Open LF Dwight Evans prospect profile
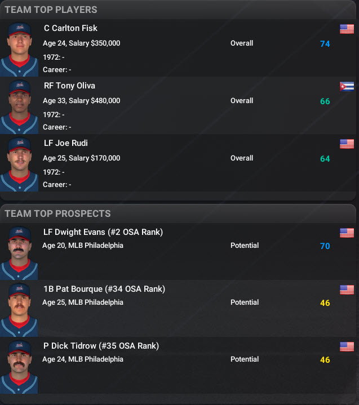 coord(103,232)
